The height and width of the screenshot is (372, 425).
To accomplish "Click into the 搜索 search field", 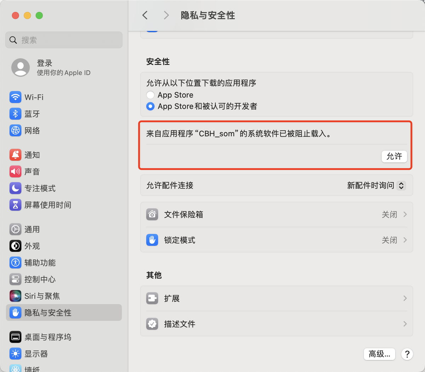I will pyautogui.click(x=64, y=40).
